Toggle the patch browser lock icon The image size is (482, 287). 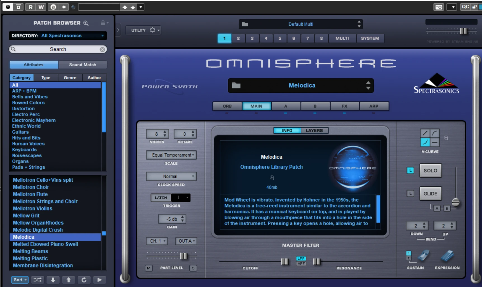[x=103, y=23]
